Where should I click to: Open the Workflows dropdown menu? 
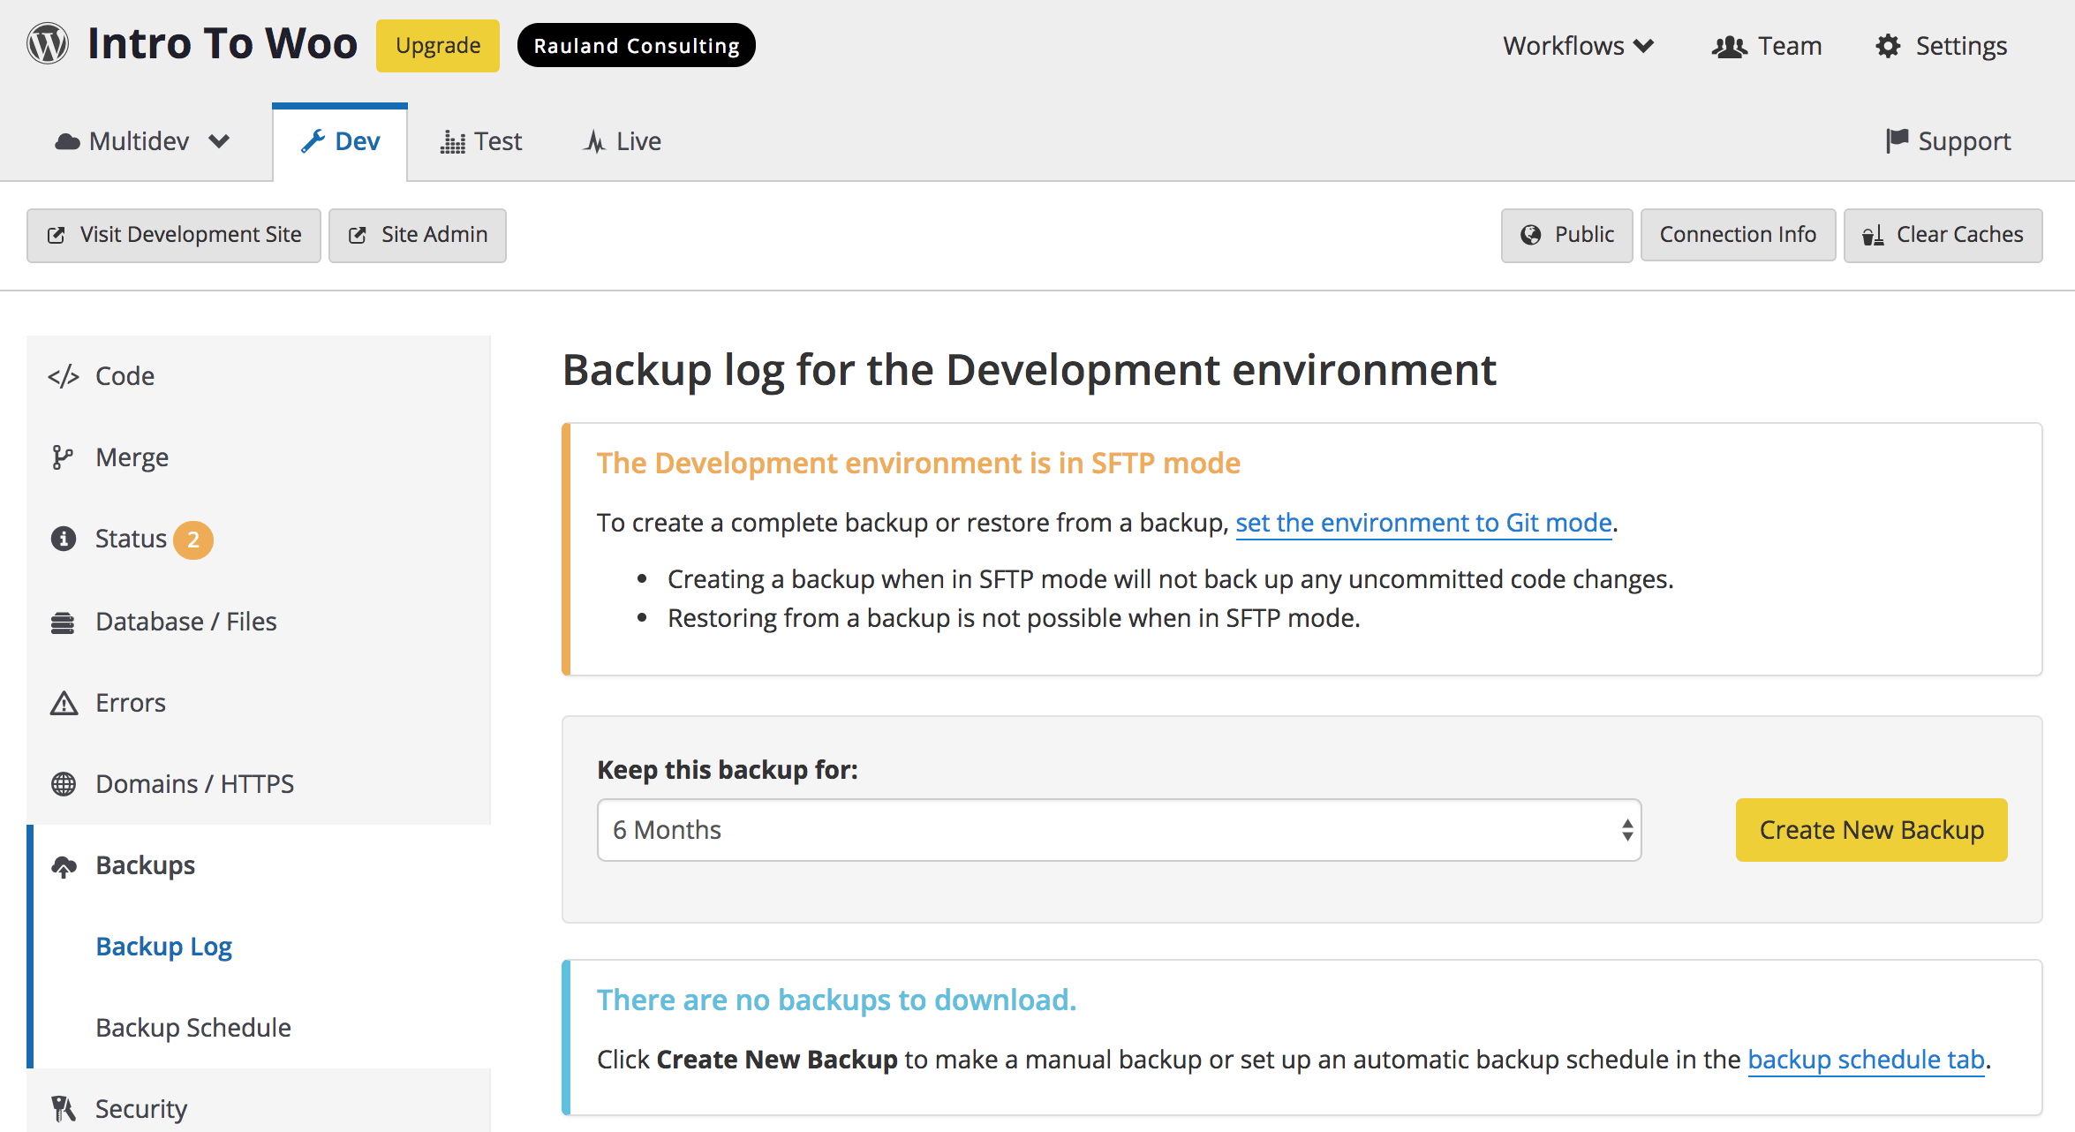pyautogui.click(x=1577, y=45)
